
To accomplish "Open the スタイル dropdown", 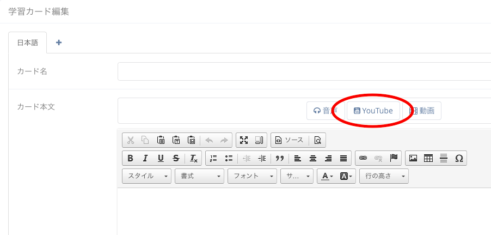I will [x=146, y=176].
